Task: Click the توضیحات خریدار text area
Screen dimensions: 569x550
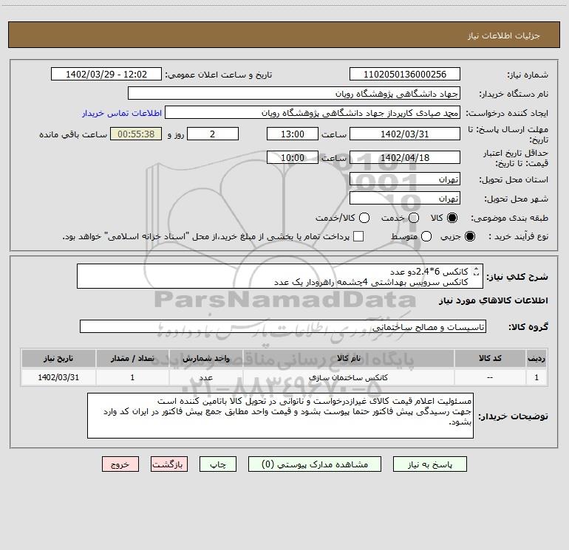Action: [x=280, y=416]
